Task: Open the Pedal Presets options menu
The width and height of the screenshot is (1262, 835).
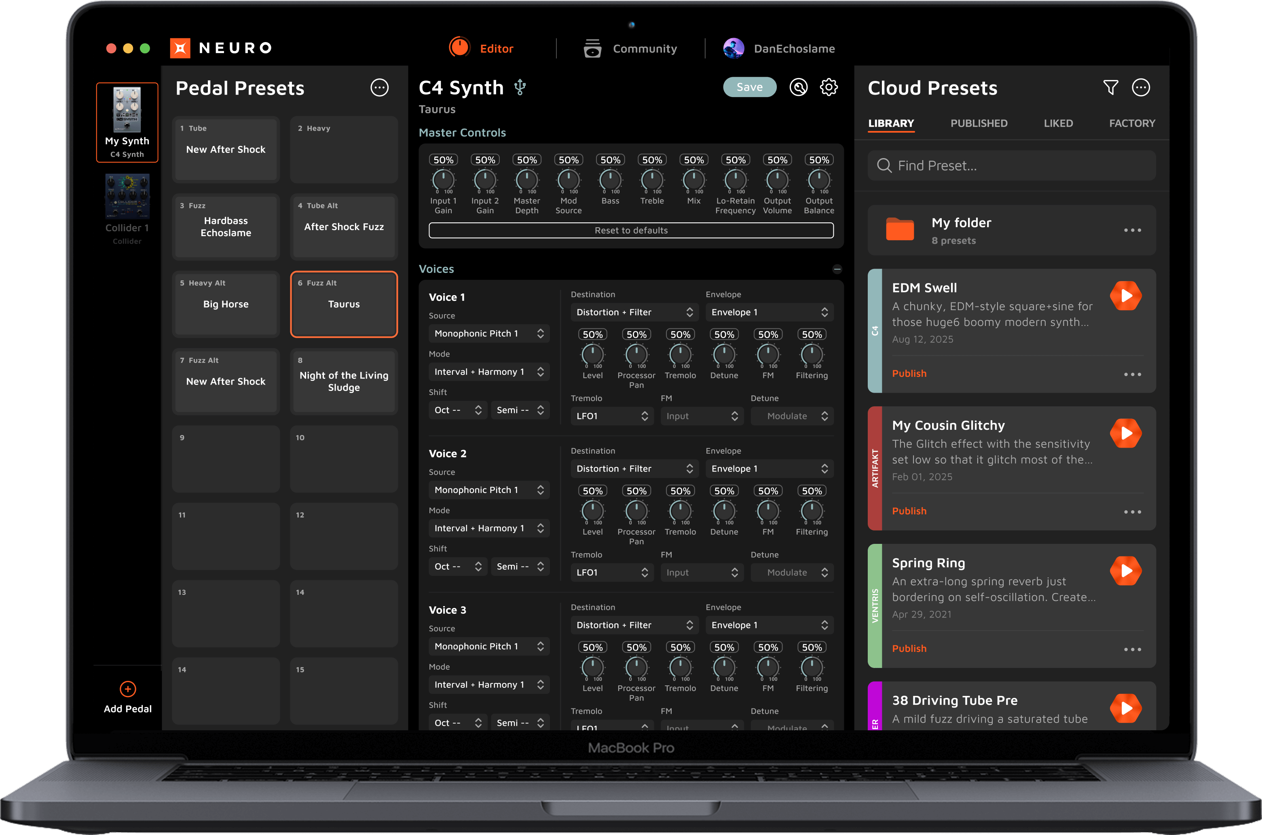Action: pyautogui.click(x=379, y=87)
